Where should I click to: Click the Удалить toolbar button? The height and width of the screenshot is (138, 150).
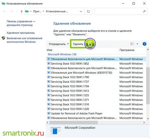78,44
